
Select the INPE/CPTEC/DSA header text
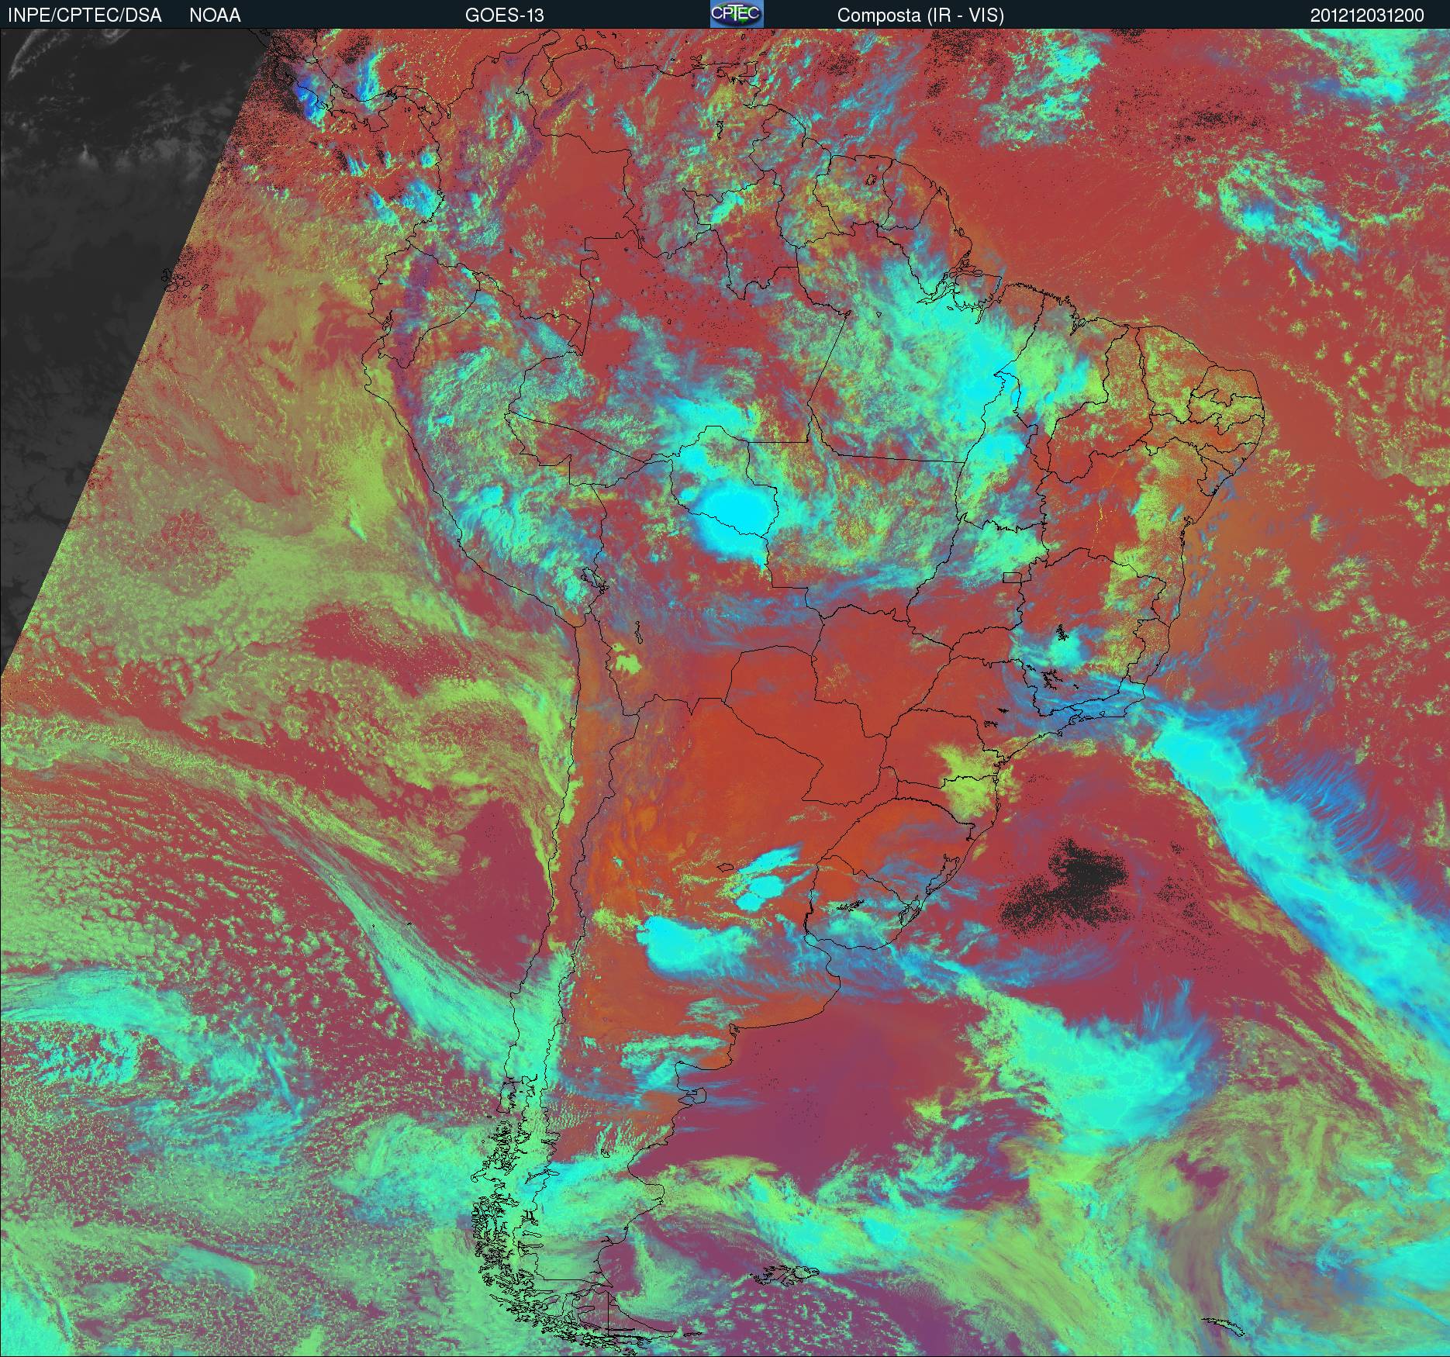[85, 16]
